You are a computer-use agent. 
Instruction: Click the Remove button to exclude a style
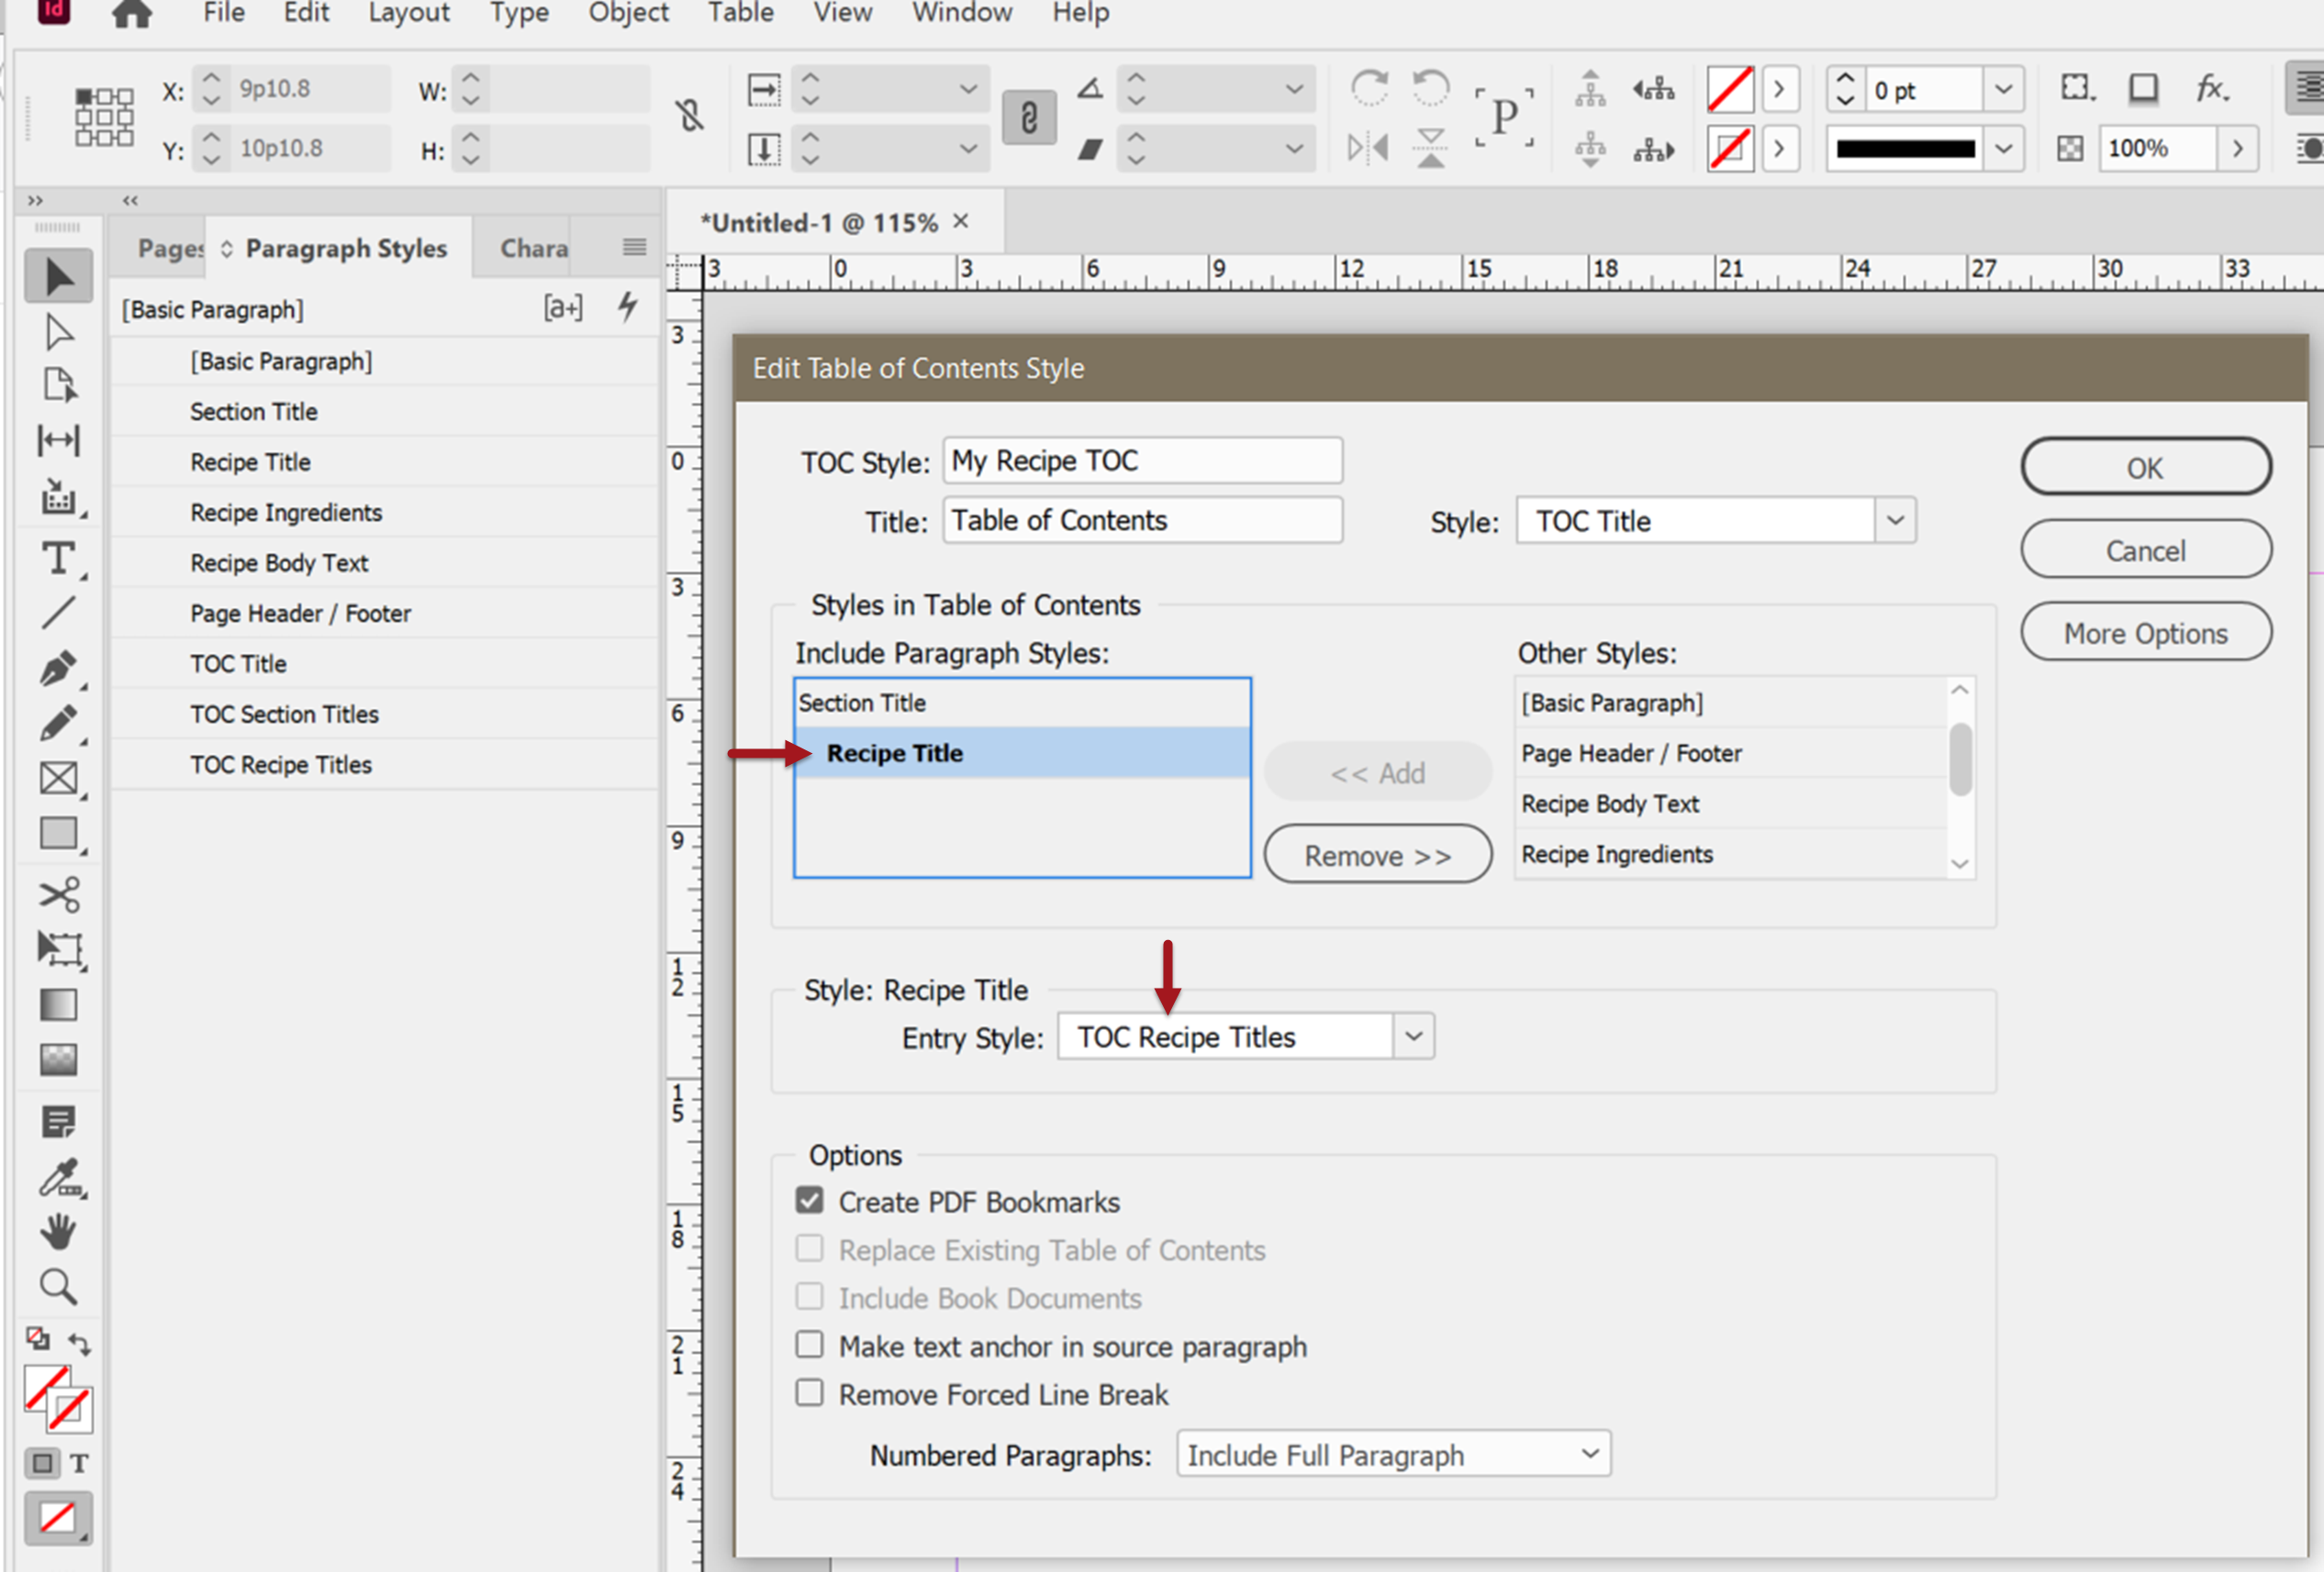click(x=1378, y=854)
